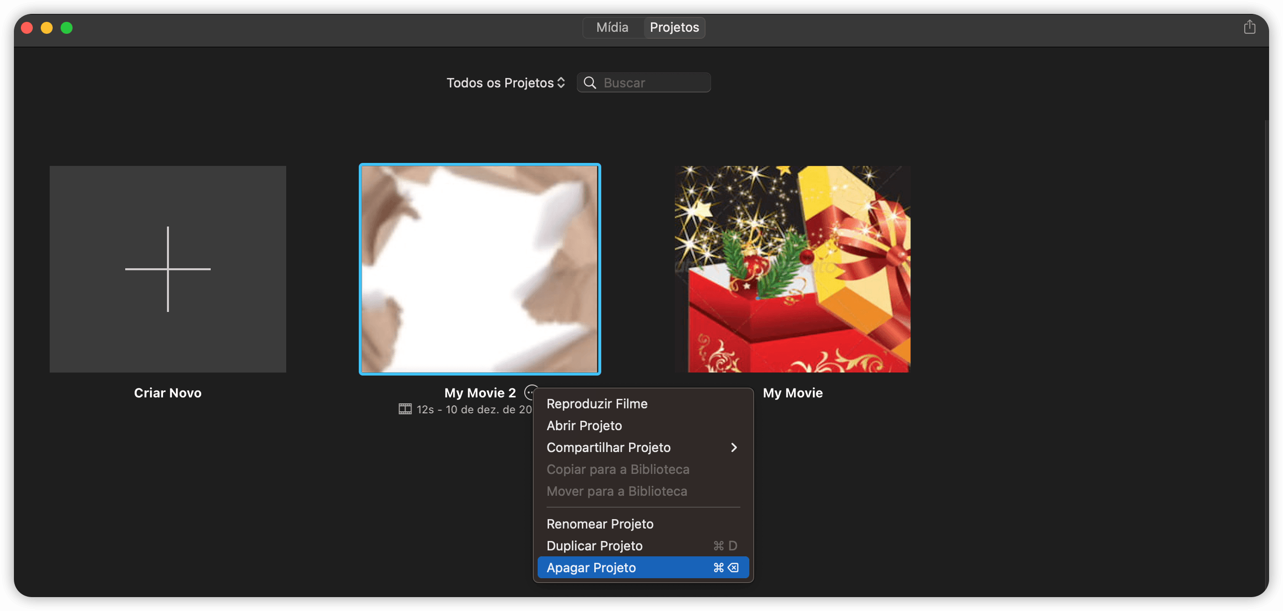Viewport: 1283px width, 611px height.
Task: Click the disabled Mover para a Biblioteca entry
Action: tap(642, 491)
